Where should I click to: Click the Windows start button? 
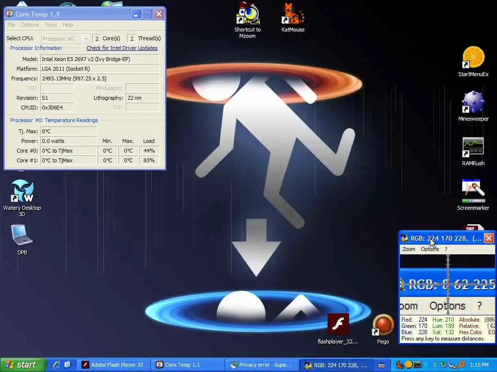tap(23, 365)
